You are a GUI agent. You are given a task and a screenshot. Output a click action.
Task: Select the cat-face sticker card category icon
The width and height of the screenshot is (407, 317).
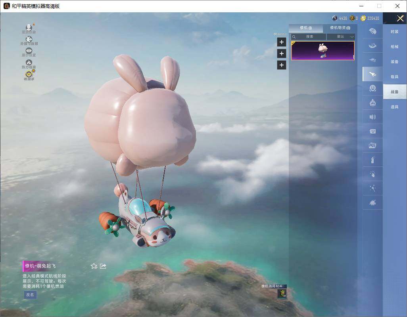coord(372,131)
